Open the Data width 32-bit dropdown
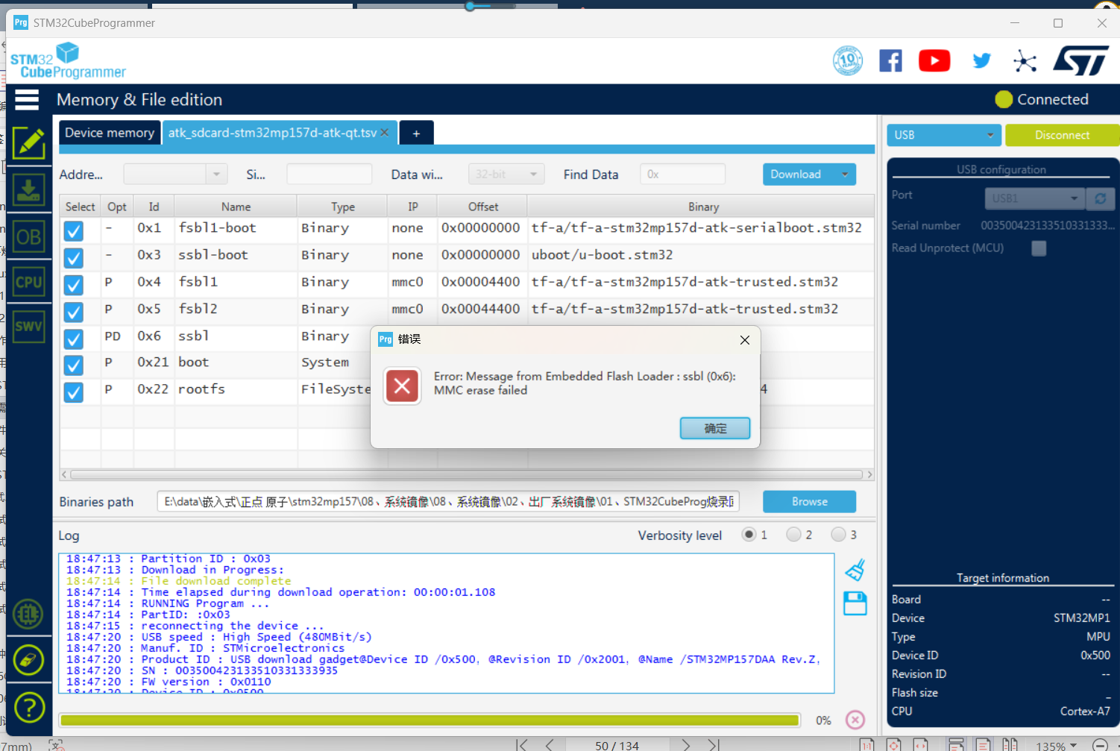 pyautogui.click(x=506, y=175)
